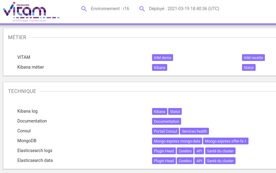
Task: Open Kibana under Kibana métier
Action: 159,68
